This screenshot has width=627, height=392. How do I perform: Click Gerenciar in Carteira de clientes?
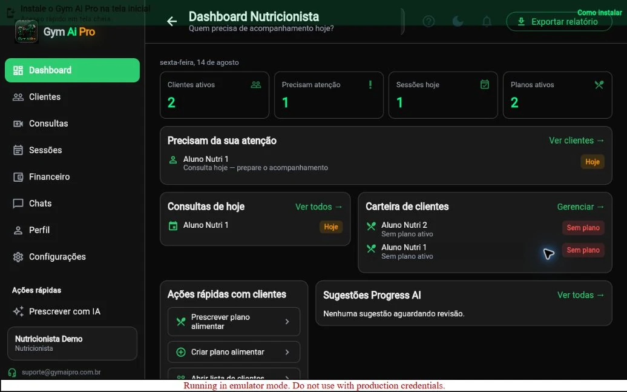click(580, 207)
